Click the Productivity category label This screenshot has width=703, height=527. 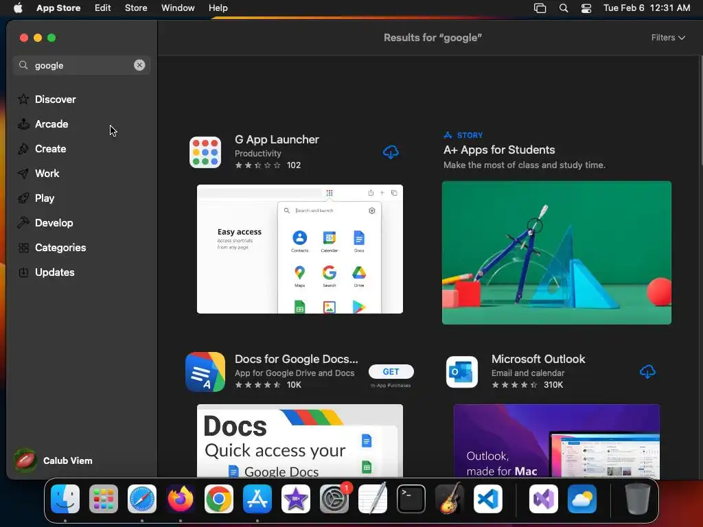tap(258, 153)
